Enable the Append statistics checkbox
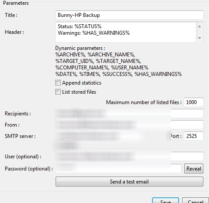209x203 pixels. click(58, 83)
